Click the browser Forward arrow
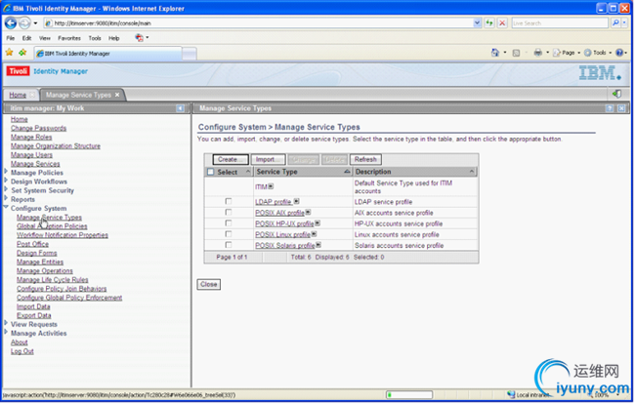635x404 pixels. pyautogui.click(x=24, y=23)
